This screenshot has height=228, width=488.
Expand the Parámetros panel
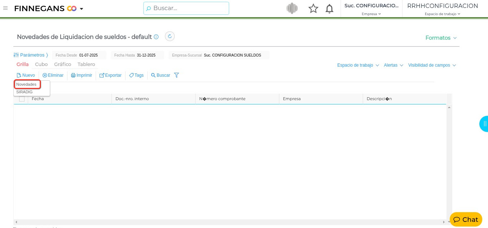[x=31, y=55]
